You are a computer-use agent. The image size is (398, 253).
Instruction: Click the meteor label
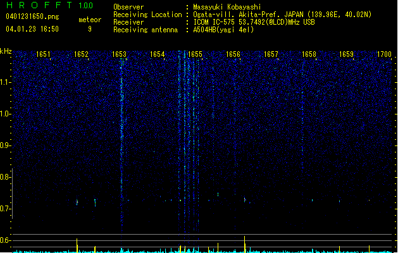coord(90,20)
